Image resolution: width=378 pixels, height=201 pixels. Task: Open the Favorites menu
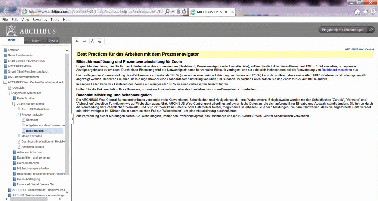tap(40, 20)
